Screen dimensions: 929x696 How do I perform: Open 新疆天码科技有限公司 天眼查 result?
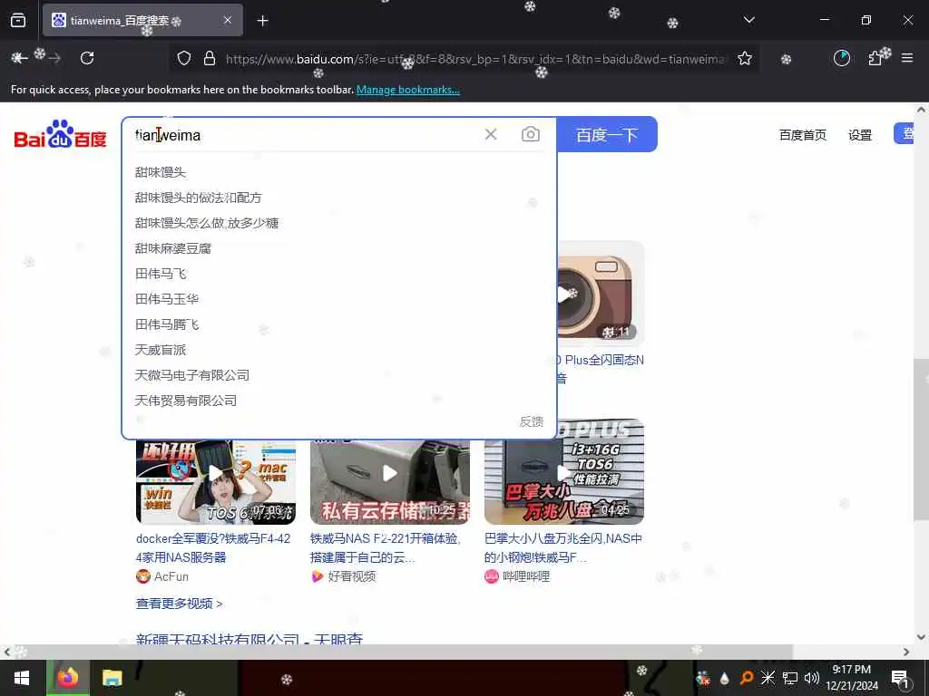249,639
